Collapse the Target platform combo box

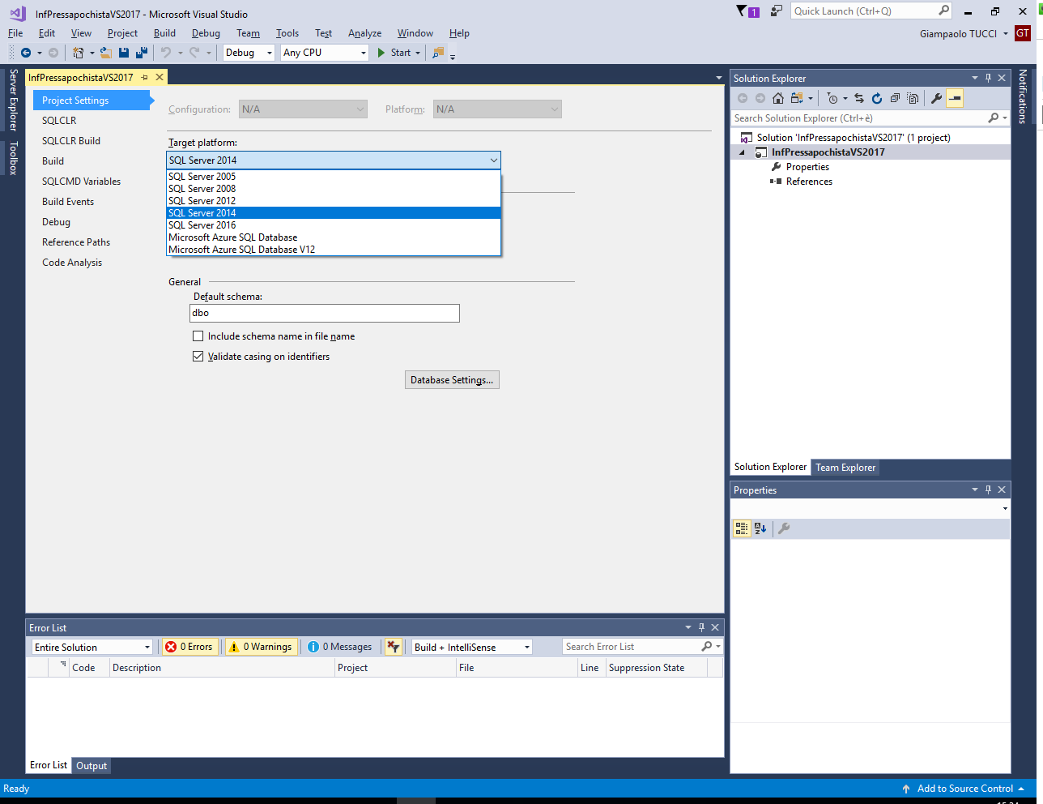pos(493,160)
